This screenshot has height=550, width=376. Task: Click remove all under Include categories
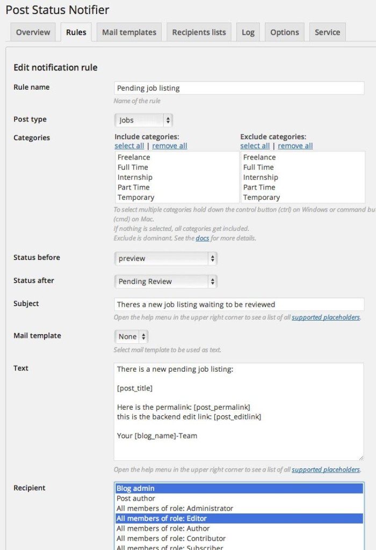click(169, 146)
